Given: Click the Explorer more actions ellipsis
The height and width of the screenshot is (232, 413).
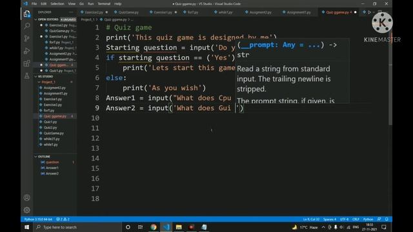Looking at the screenshot, I should coord(71,12).
